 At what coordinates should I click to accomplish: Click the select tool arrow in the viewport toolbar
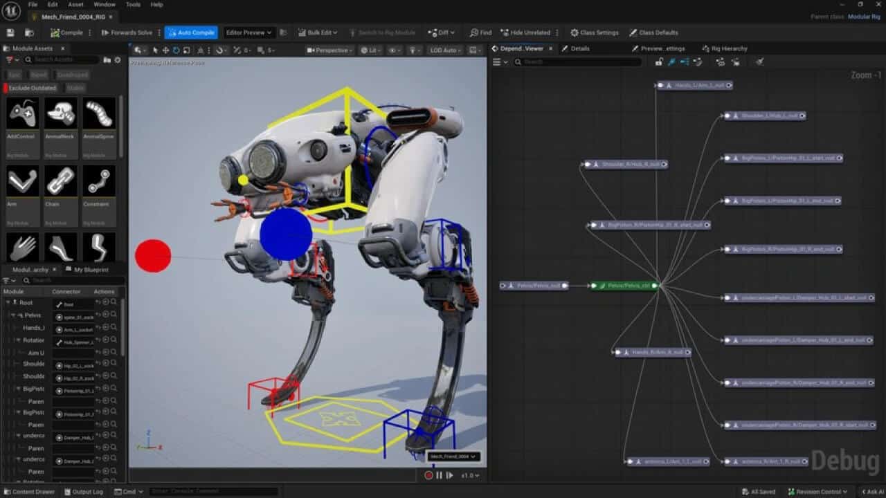(x=155, y=50)
